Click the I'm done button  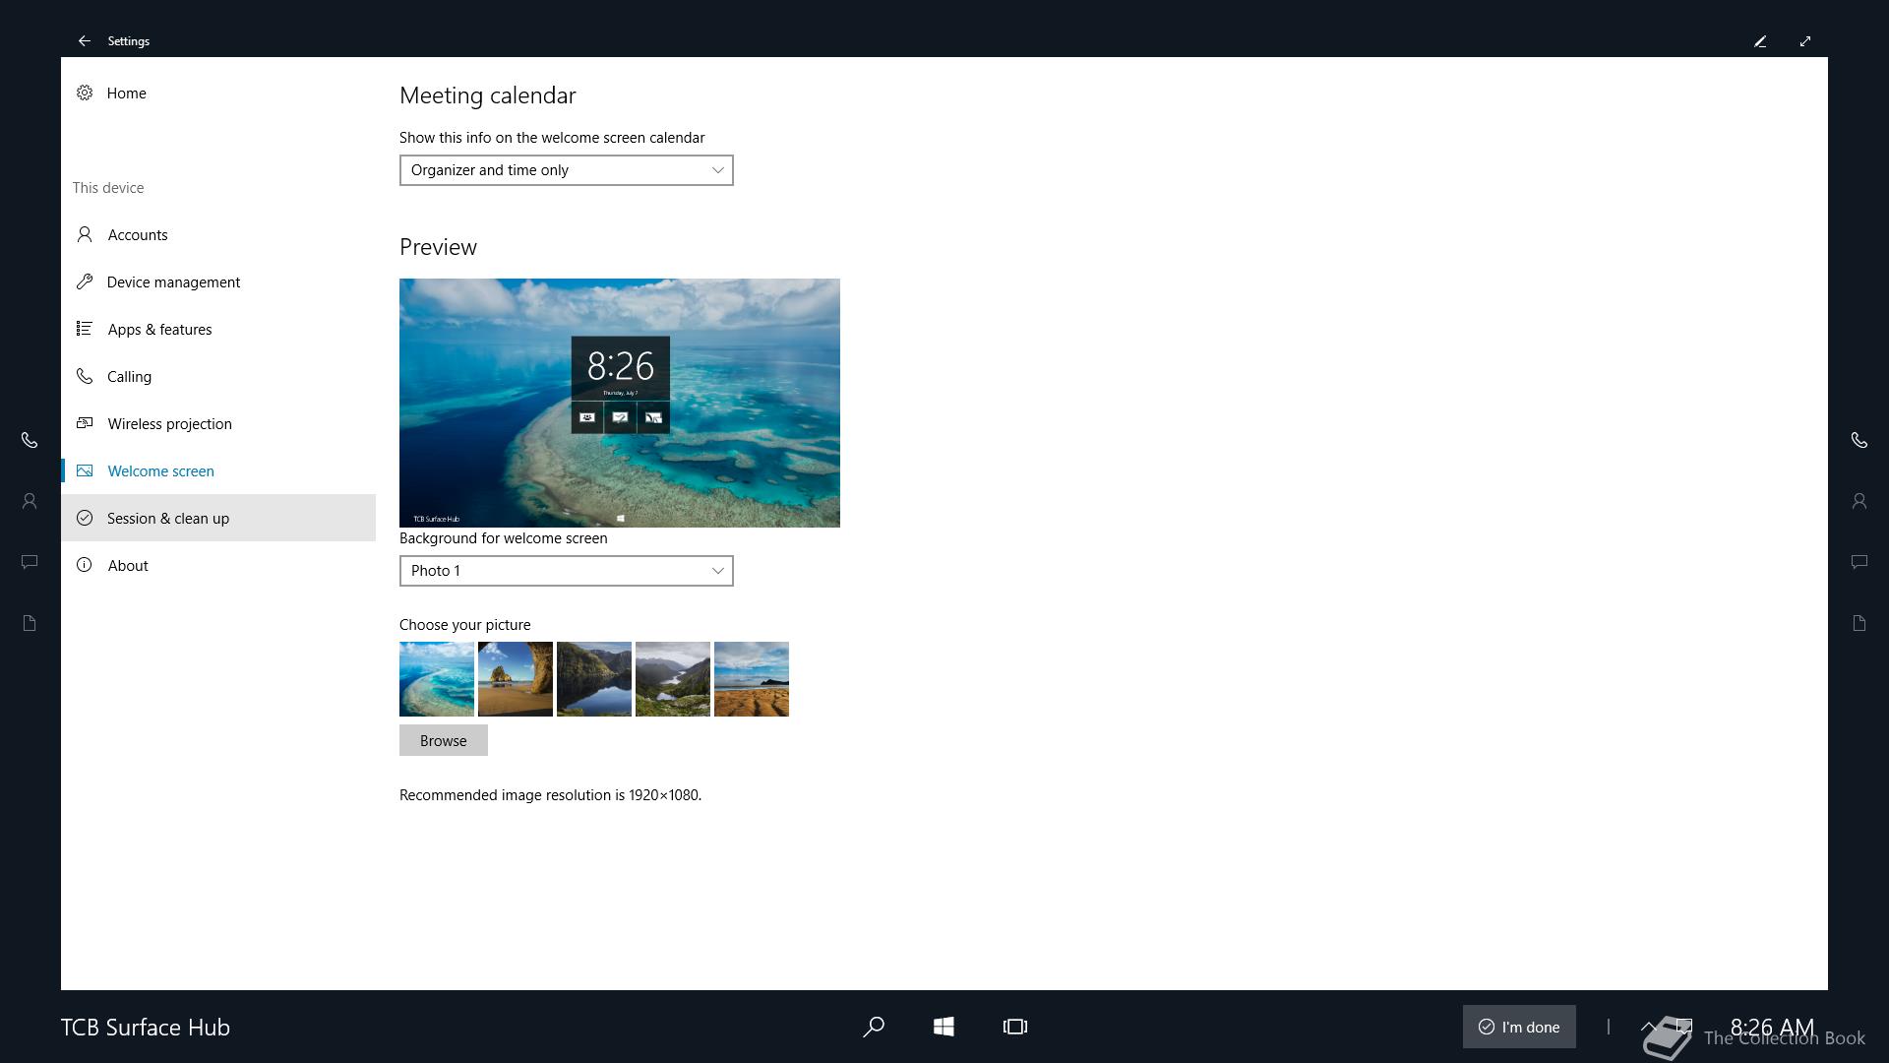[x=1519, y=1027]
